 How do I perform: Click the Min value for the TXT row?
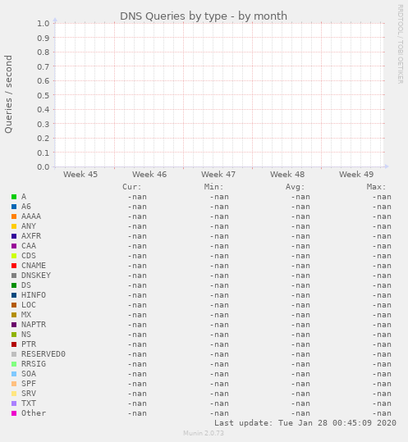click(219, 403)
